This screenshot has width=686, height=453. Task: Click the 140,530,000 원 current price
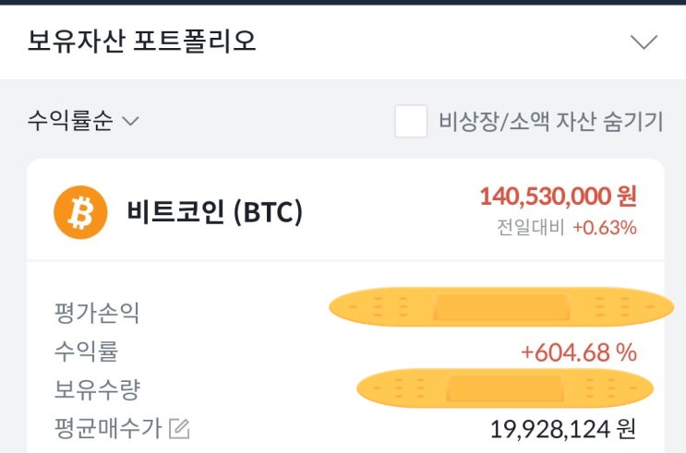[558, 196]
